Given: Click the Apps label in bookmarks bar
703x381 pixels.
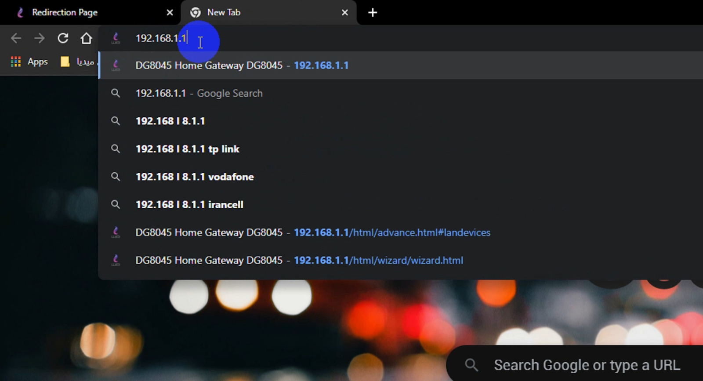Looking at the screenshot, I should 38,62.
